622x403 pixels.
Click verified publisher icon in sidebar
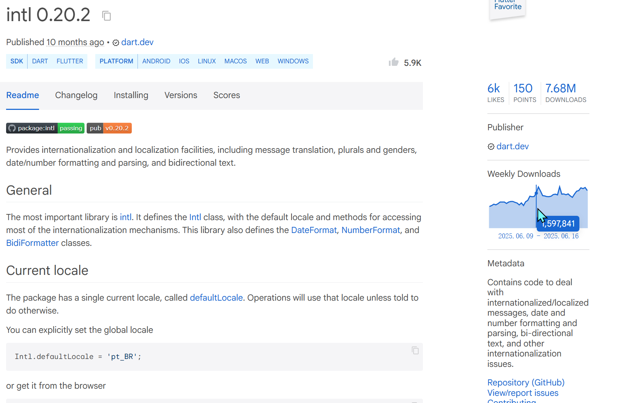(491, 146)
